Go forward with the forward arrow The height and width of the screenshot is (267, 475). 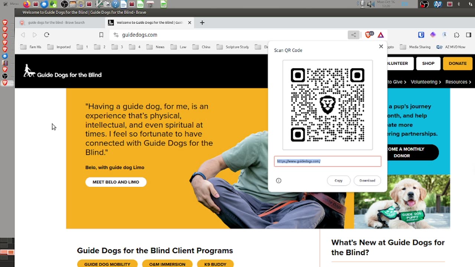[x=35, y=35]
